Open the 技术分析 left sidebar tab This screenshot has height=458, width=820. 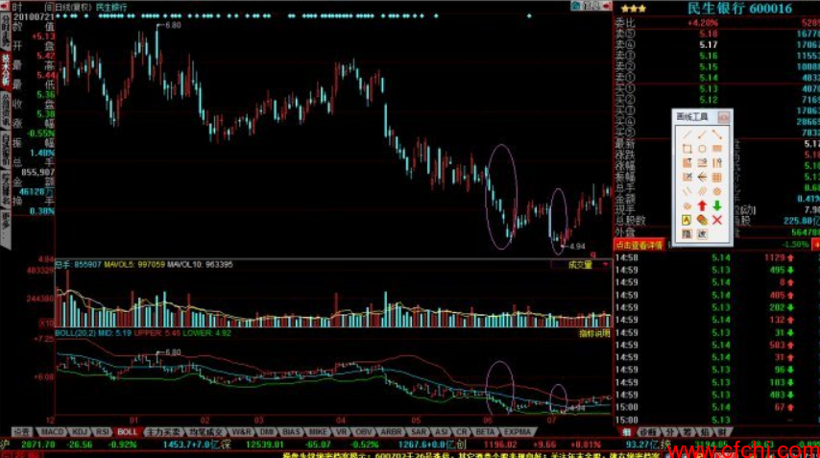click(x=6, y=69)
